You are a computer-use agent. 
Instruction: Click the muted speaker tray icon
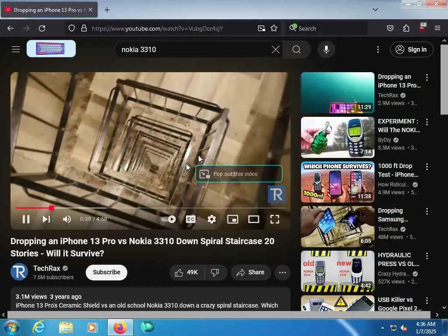[404, 328]
